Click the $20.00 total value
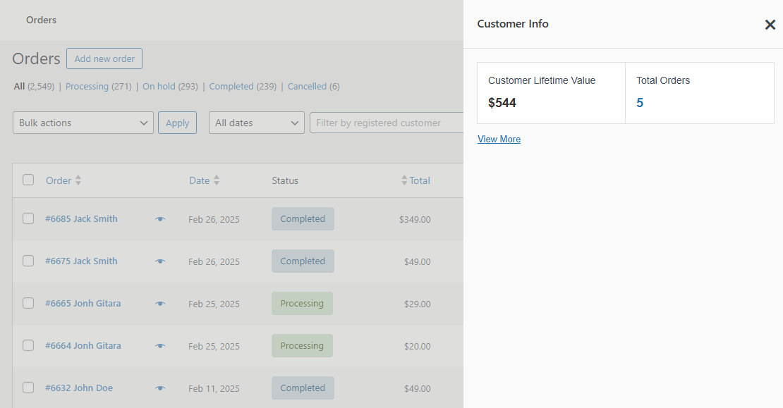Image resolution: width=783 pixels, height=408 pixels. click(x=418, y=346)
